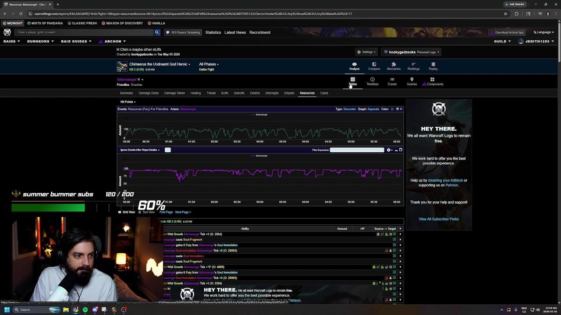561x315 pixels.
Task: Open File Explorer from the taskbar
Action: 66,310
